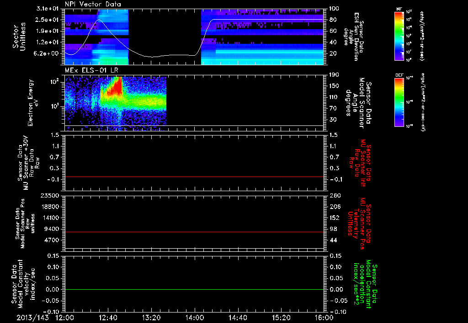Click the red MU Scanner Inh Raw Data label

[x=360, y=163]
